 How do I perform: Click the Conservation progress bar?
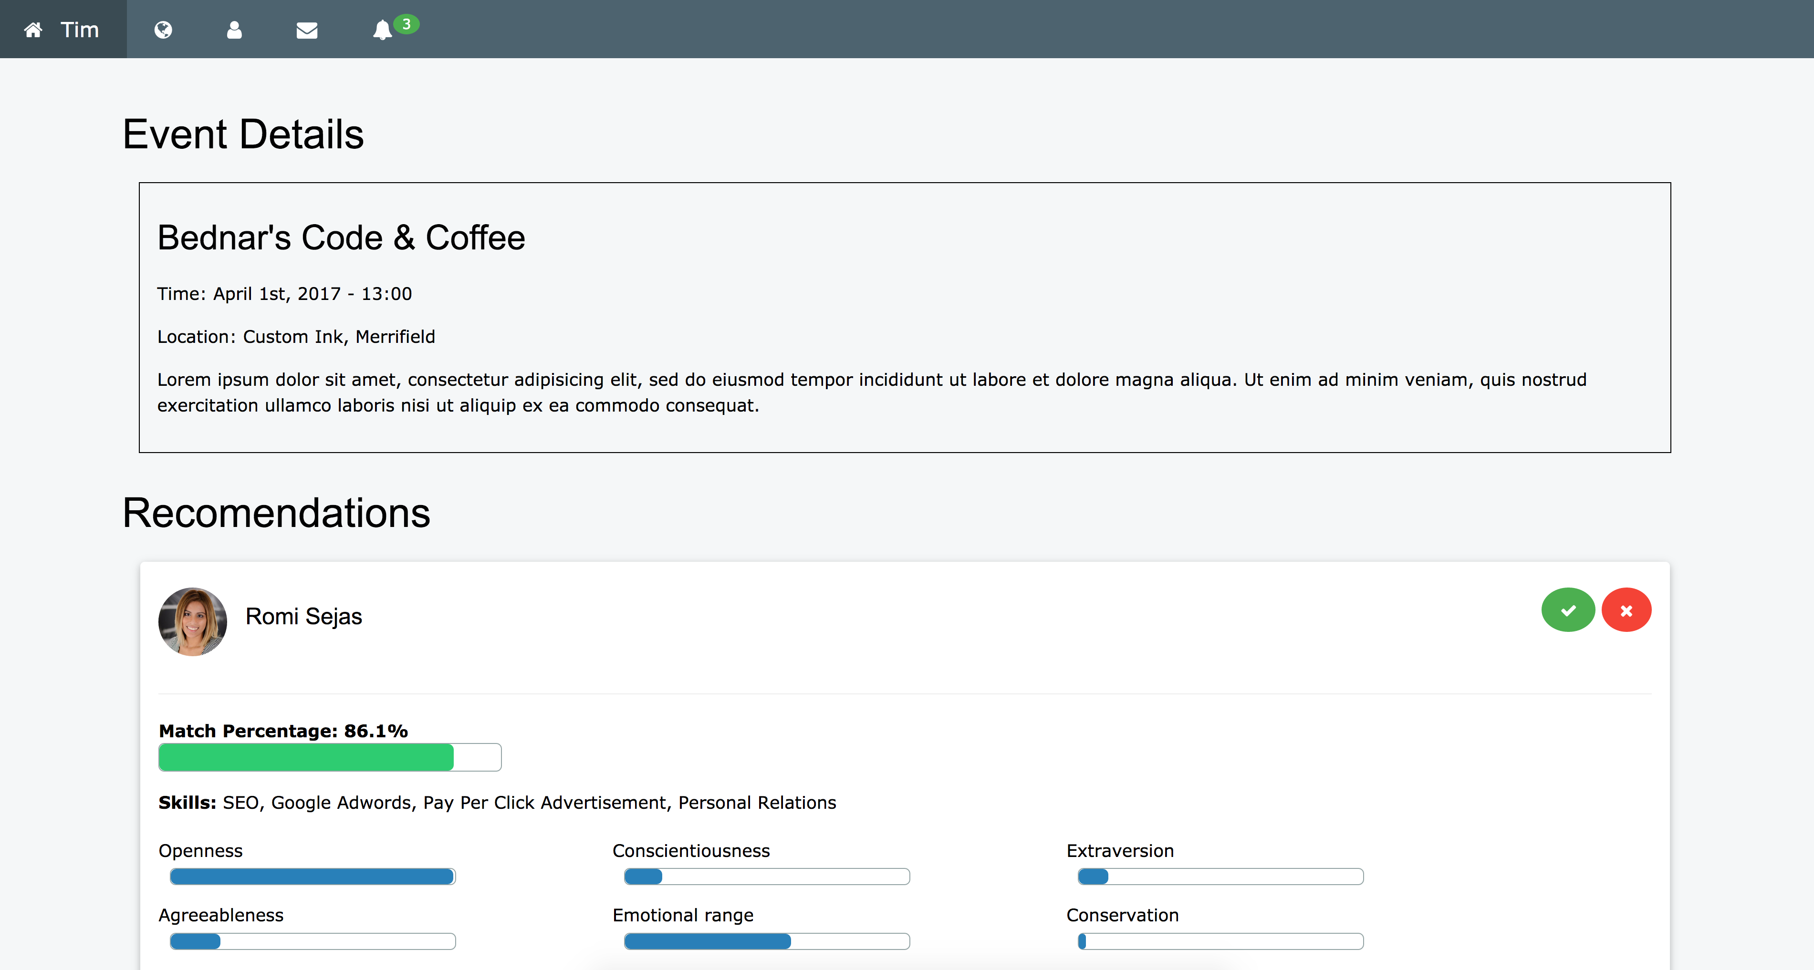1220,941
